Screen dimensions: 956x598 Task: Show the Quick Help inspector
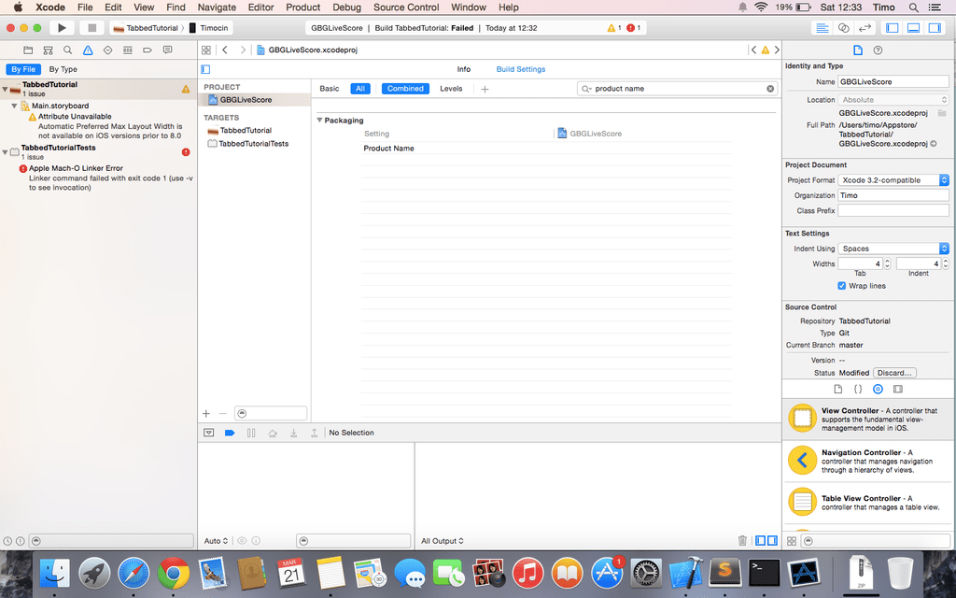[878, 50]
